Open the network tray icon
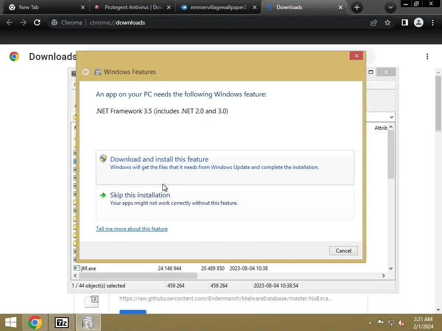The height and width of the screenshot is (331, 442). point(391,323)
